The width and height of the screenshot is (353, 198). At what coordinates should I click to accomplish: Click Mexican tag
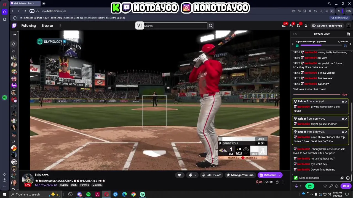[97, 185]
